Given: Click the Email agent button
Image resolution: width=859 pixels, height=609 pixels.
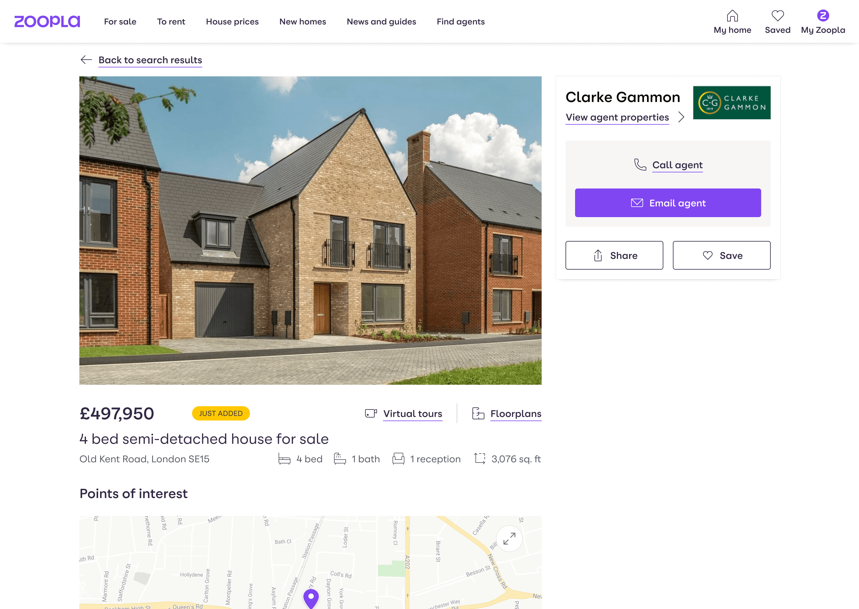Looking at the screenshot, I should (668, 203).
